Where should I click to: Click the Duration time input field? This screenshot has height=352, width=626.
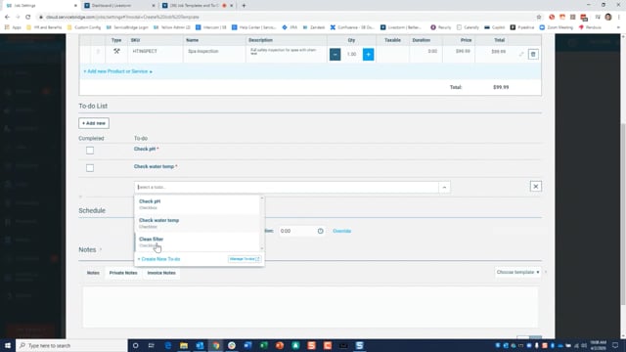pos(297,231)
